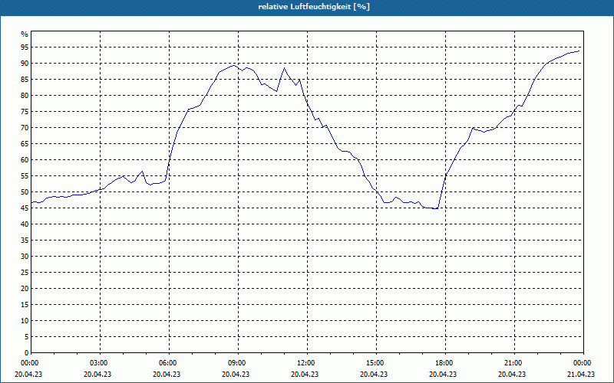The width and height of the screenshot is (614, 383).
Task: Select the 25 y-axis label
Action: tap(25, 273)
